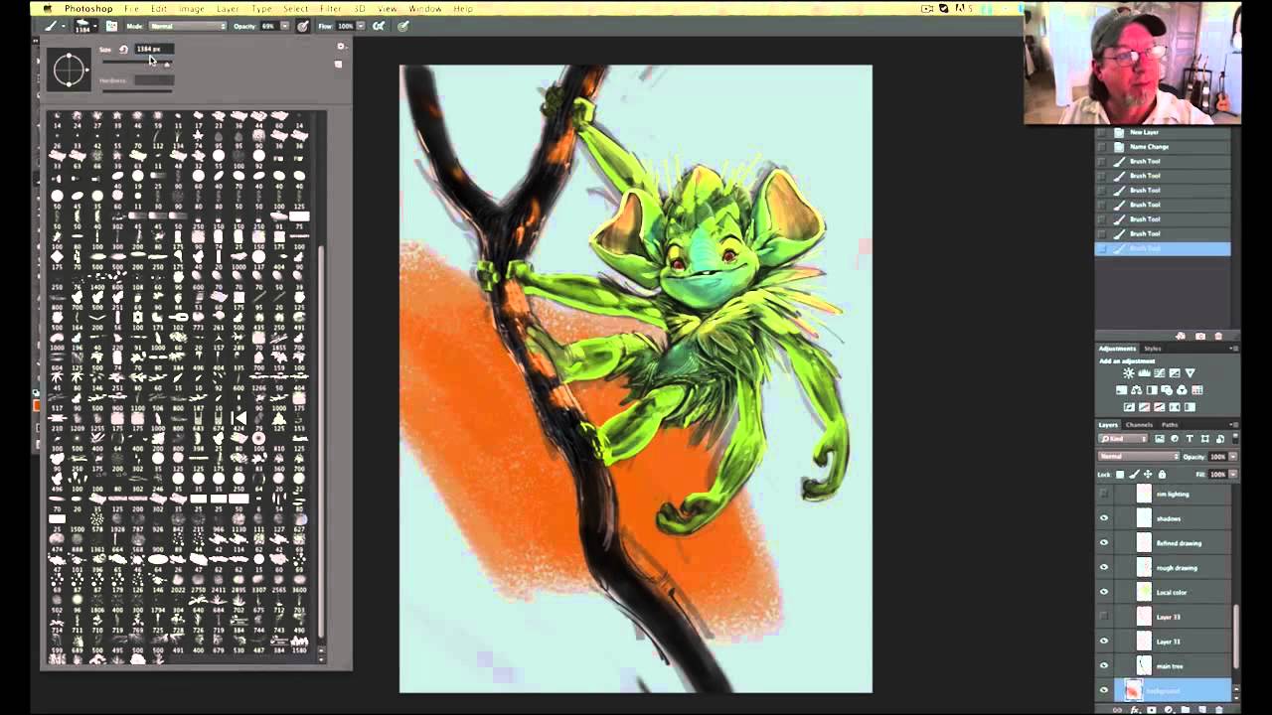Viewport: 1272px width, 715px height.
Task: Lock all layer padlock icon
Action: coord(1162,475)
